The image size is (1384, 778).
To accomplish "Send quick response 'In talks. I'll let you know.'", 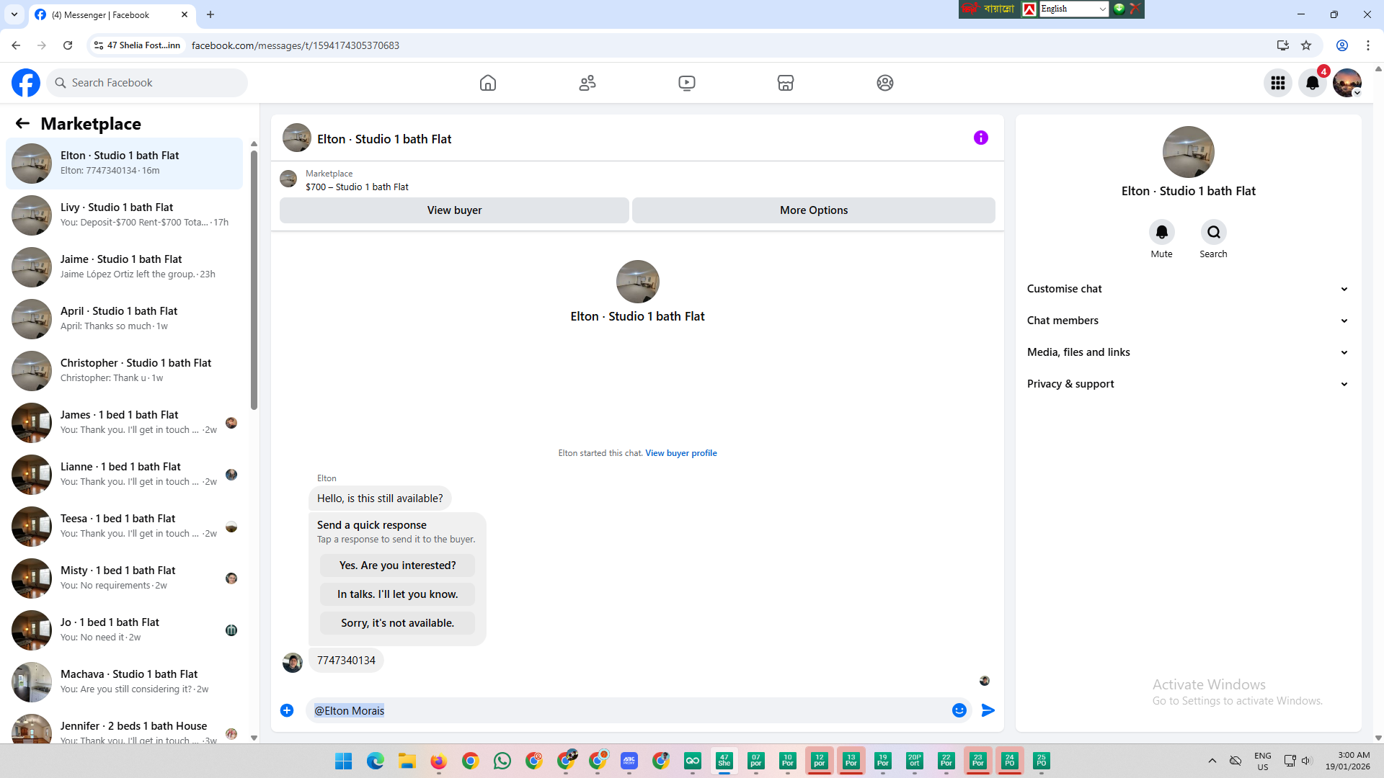I will pyautogui.click(x=398, y=594).
